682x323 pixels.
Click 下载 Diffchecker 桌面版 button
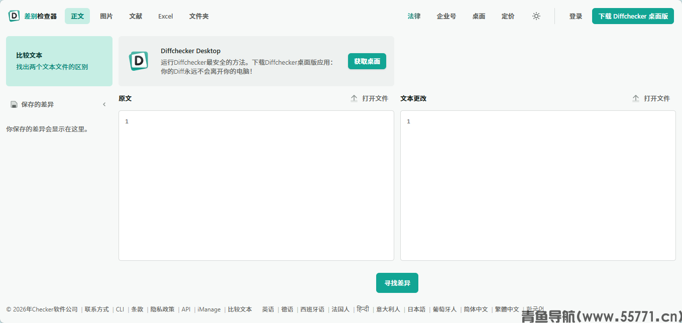point(633,16)
